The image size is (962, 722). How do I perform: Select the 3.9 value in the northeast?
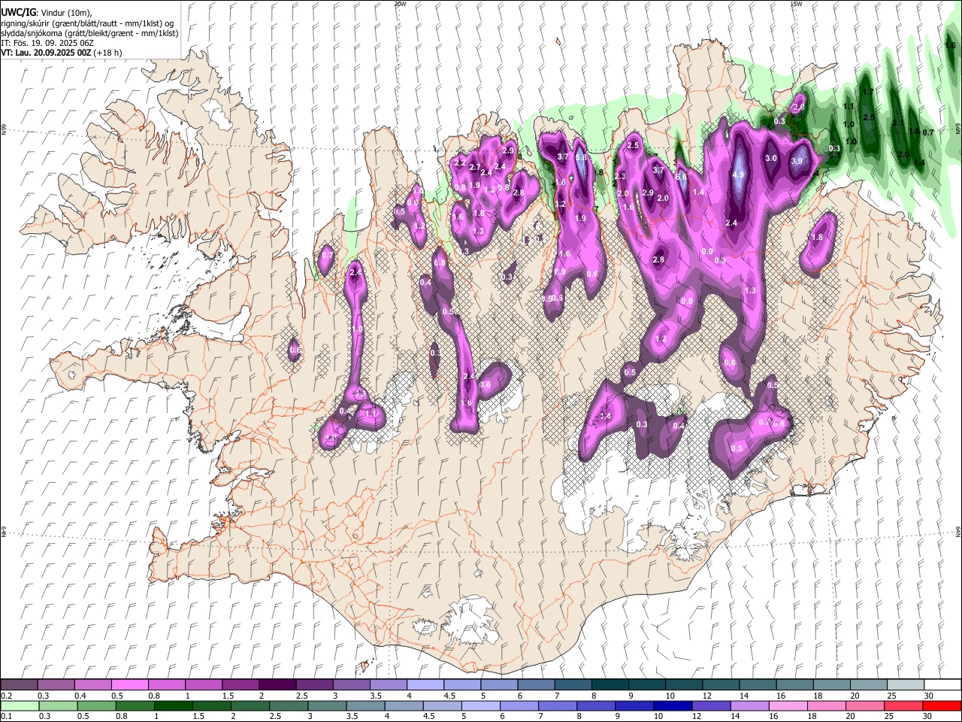797,161
